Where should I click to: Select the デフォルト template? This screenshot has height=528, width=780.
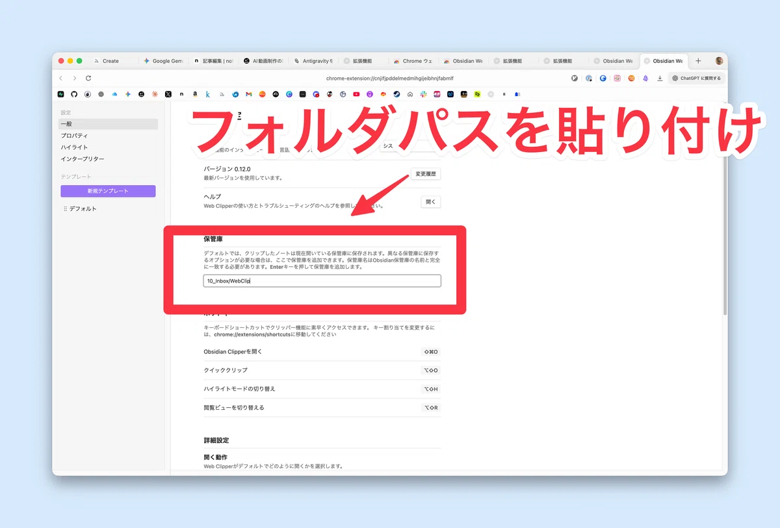83,208
